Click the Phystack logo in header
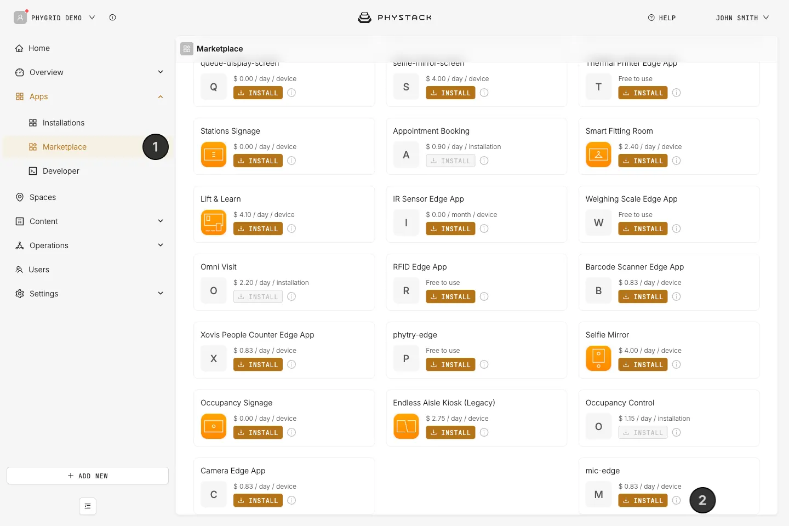The width and height of the screenshot is (789, 526). point(395,18)
